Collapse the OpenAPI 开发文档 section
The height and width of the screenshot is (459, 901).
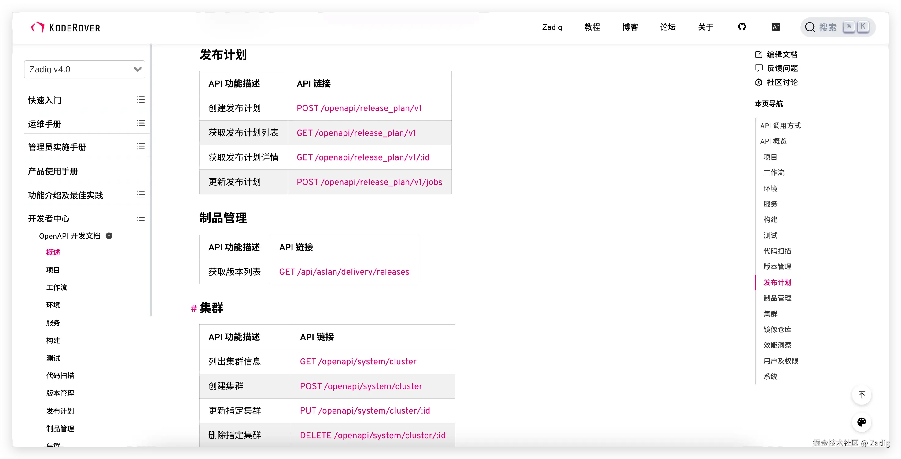pyautogui.click(x=109, y=236)
